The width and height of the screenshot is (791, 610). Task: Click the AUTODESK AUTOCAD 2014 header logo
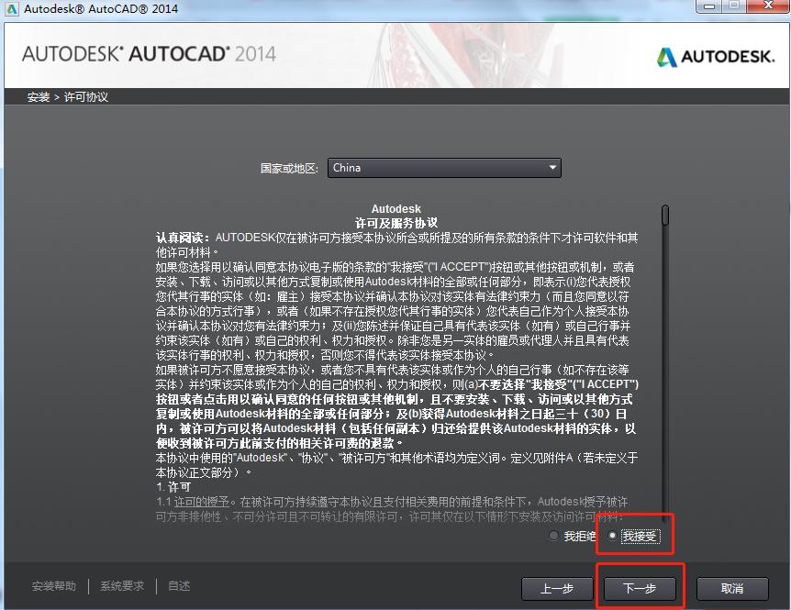(x=147, y=54)
